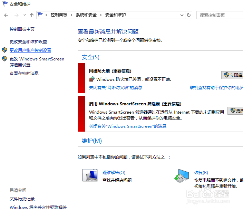Select 控制面板 in the breadcrumb path
This screenshot has height=210, width=243.
pos(59,15)
